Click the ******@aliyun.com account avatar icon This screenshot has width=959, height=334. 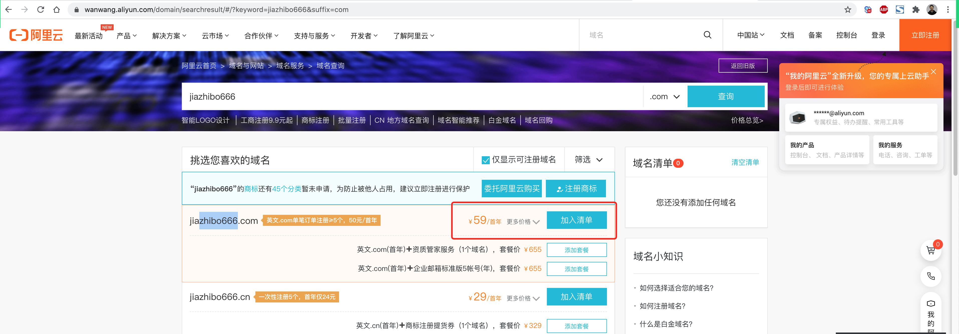pos(798,118)
